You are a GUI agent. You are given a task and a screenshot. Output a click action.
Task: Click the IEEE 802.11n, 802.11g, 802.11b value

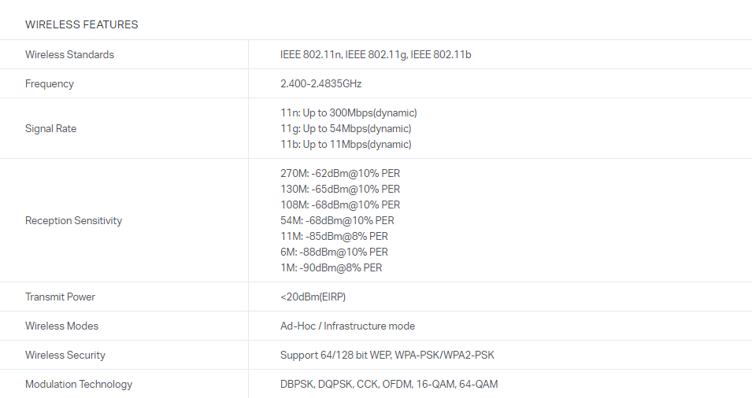tap(376, 54)
